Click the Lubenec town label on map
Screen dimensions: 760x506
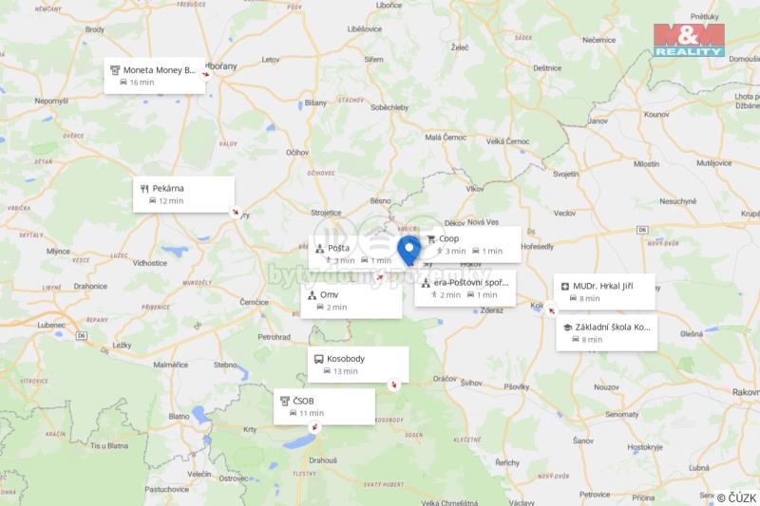[x=51, y=325]
